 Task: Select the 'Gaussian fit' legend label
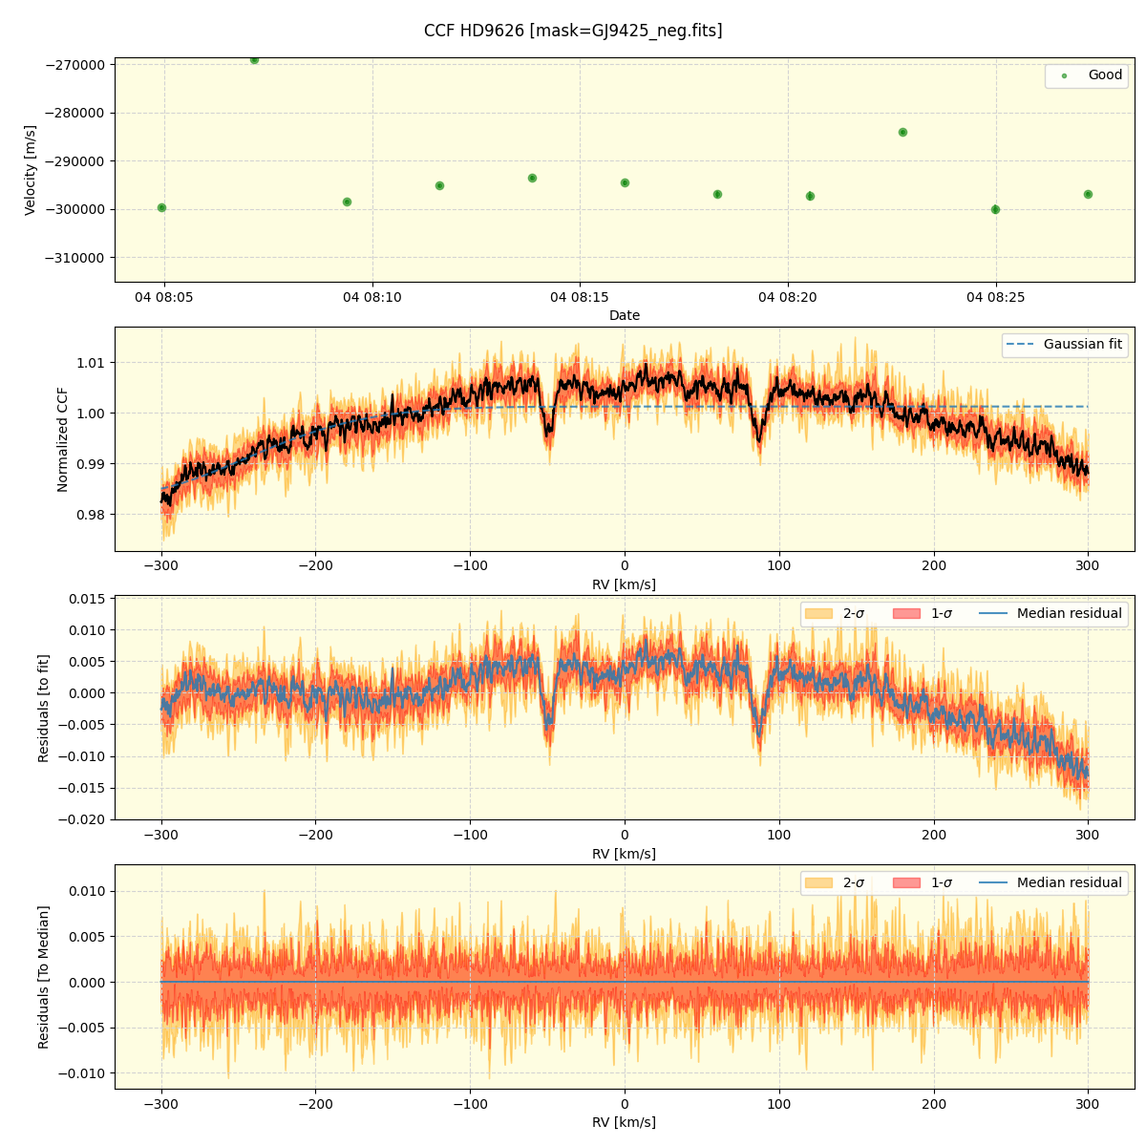(1083, 344)
